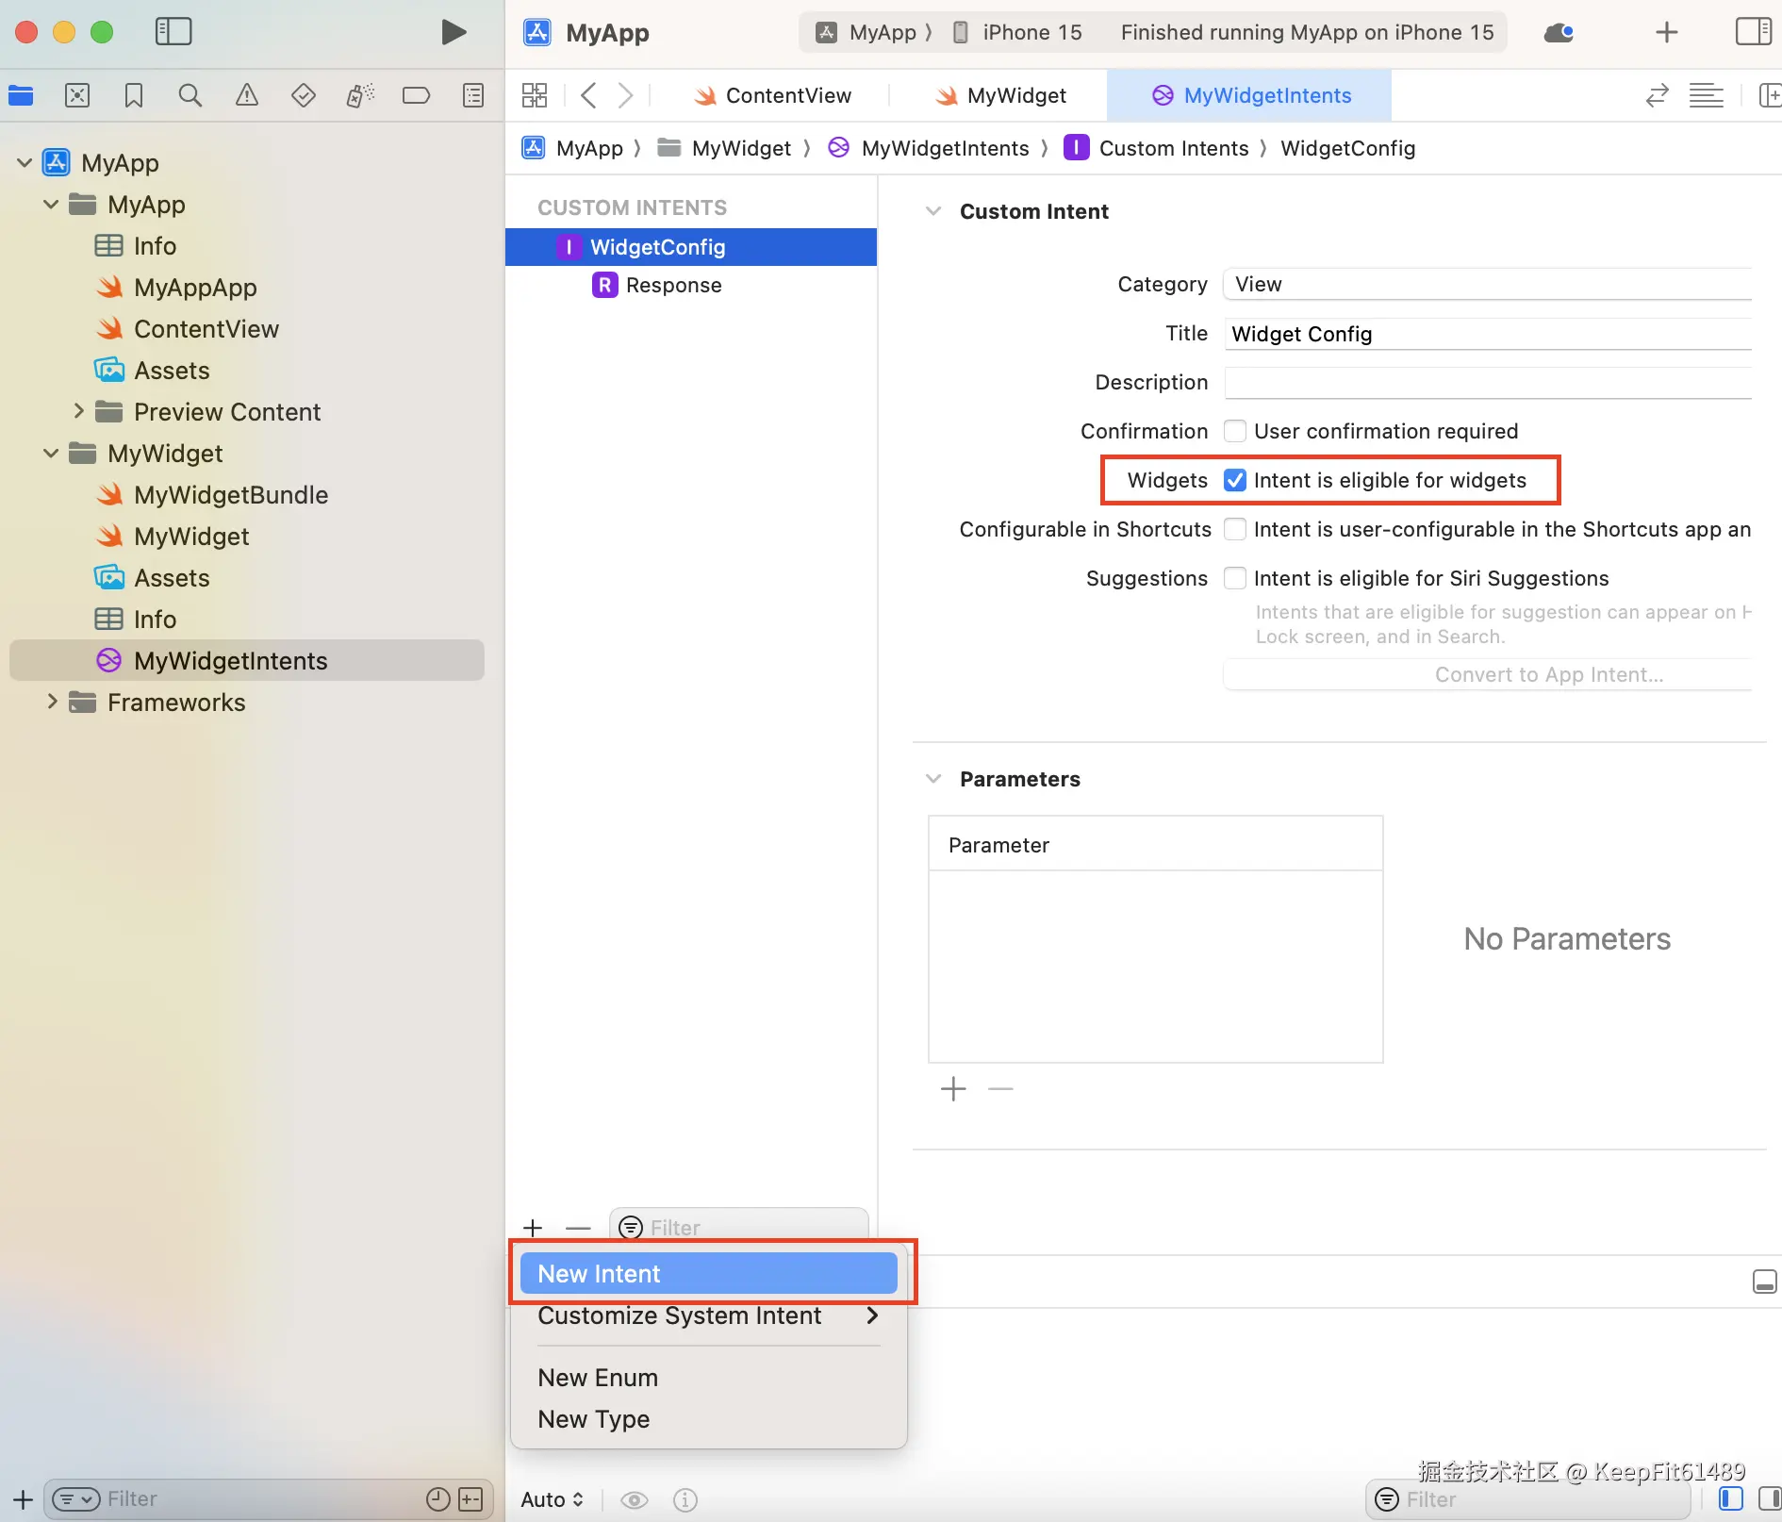Expand the Preview Content folder

pos(79,412)
